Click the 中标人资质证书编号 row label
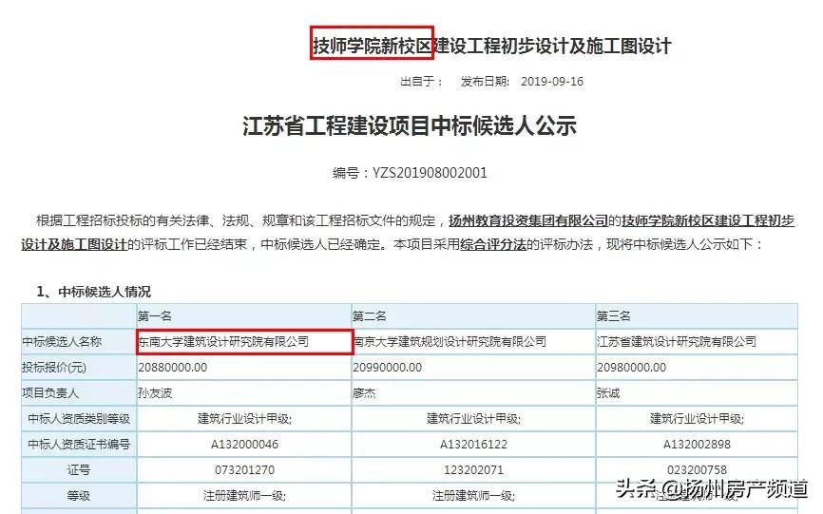Viewport: 823px width, 514px height. coord(79,445)
